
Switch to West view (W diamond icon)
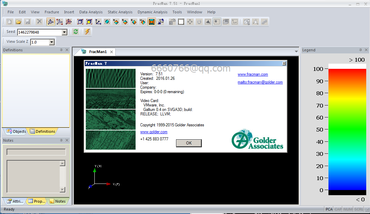(x=142, y=22)
